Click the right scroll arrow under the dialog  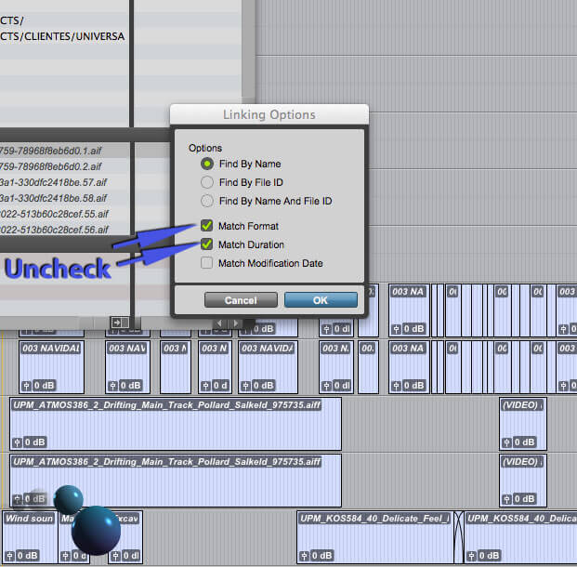click(x=235, y=323)
